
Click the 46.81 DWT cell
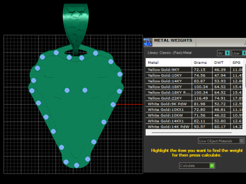(221, 109)
